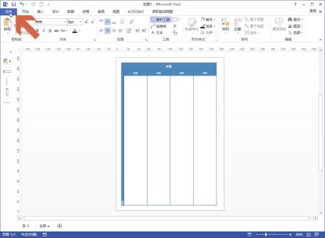Collapse the ribbon with the chevron

click(x=320, y=40)
